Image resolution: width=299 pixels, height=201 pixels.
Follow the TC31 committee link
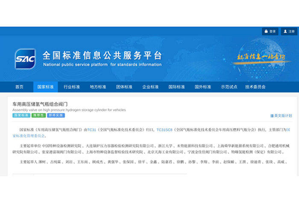pyautogui.click(x=92, y=130)
